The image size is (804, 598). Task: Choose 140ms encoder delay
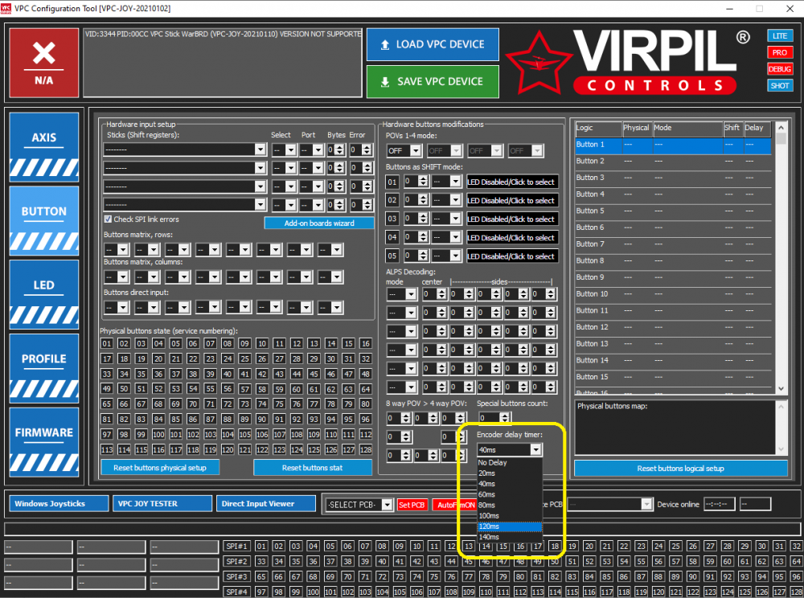point(510,537)
